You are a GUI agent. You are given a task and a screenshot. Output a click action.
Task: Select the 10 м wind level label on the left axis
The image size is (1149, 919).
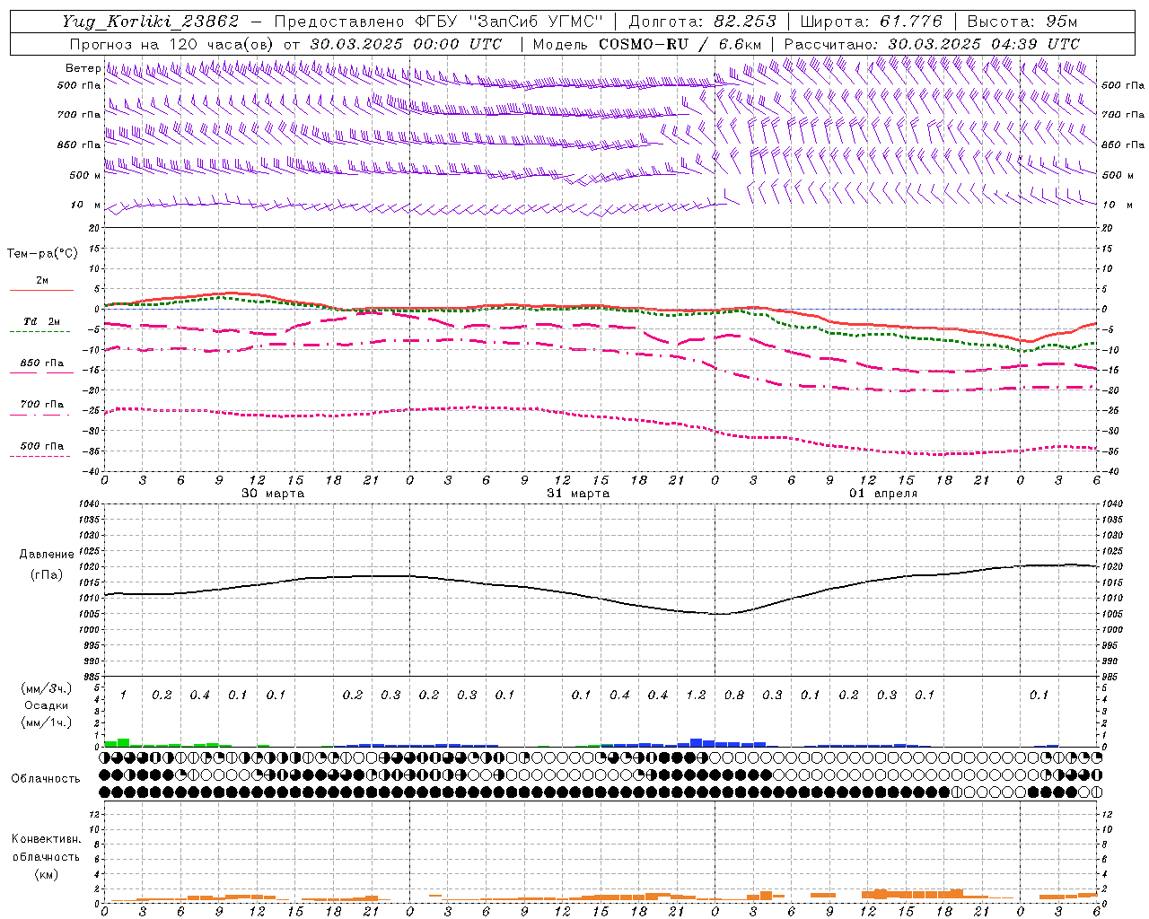86,206
